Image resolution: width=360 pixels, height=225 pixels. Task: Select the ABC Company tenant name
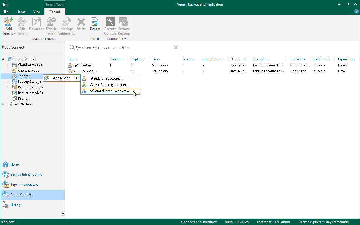pos(84,71)
